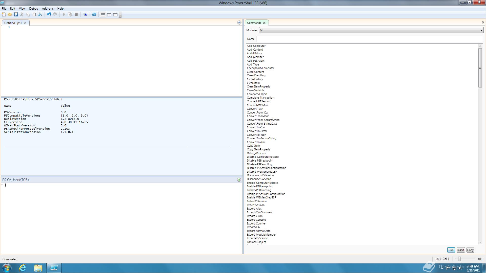The width and height of the screenshot is (486, 273).
Task: Save the current script
Action: [x=16, y=14]
